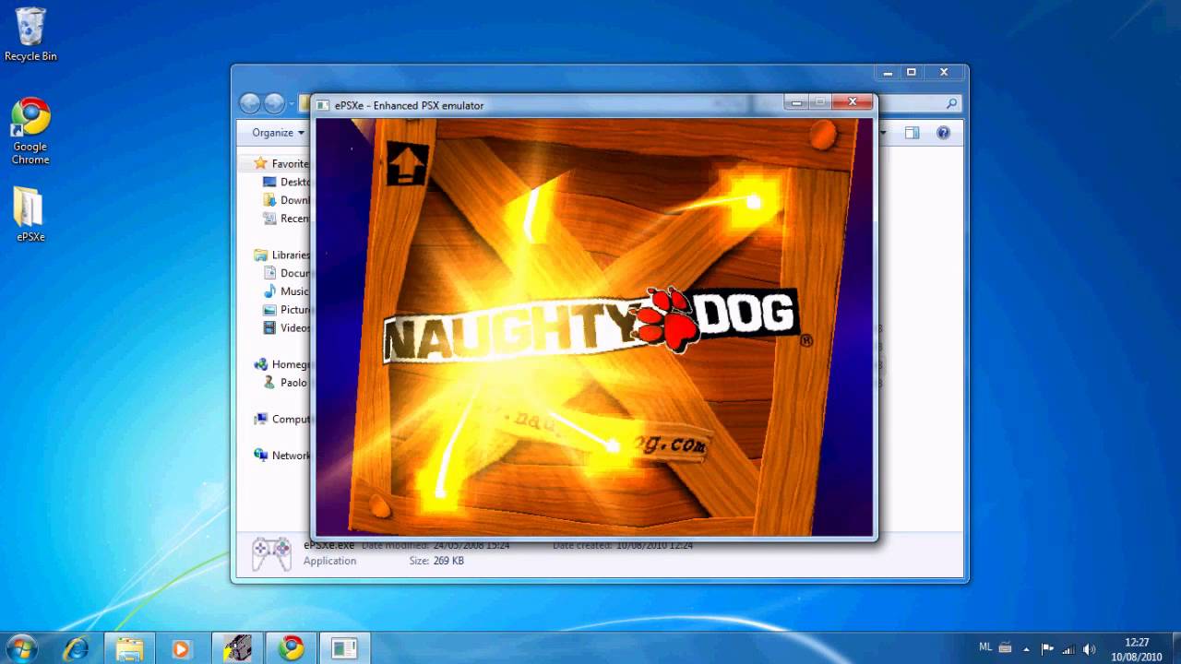This screenshot has height=664, width=1181.
Task: Show hidden system tray icons arrow
Action: 1026,648
